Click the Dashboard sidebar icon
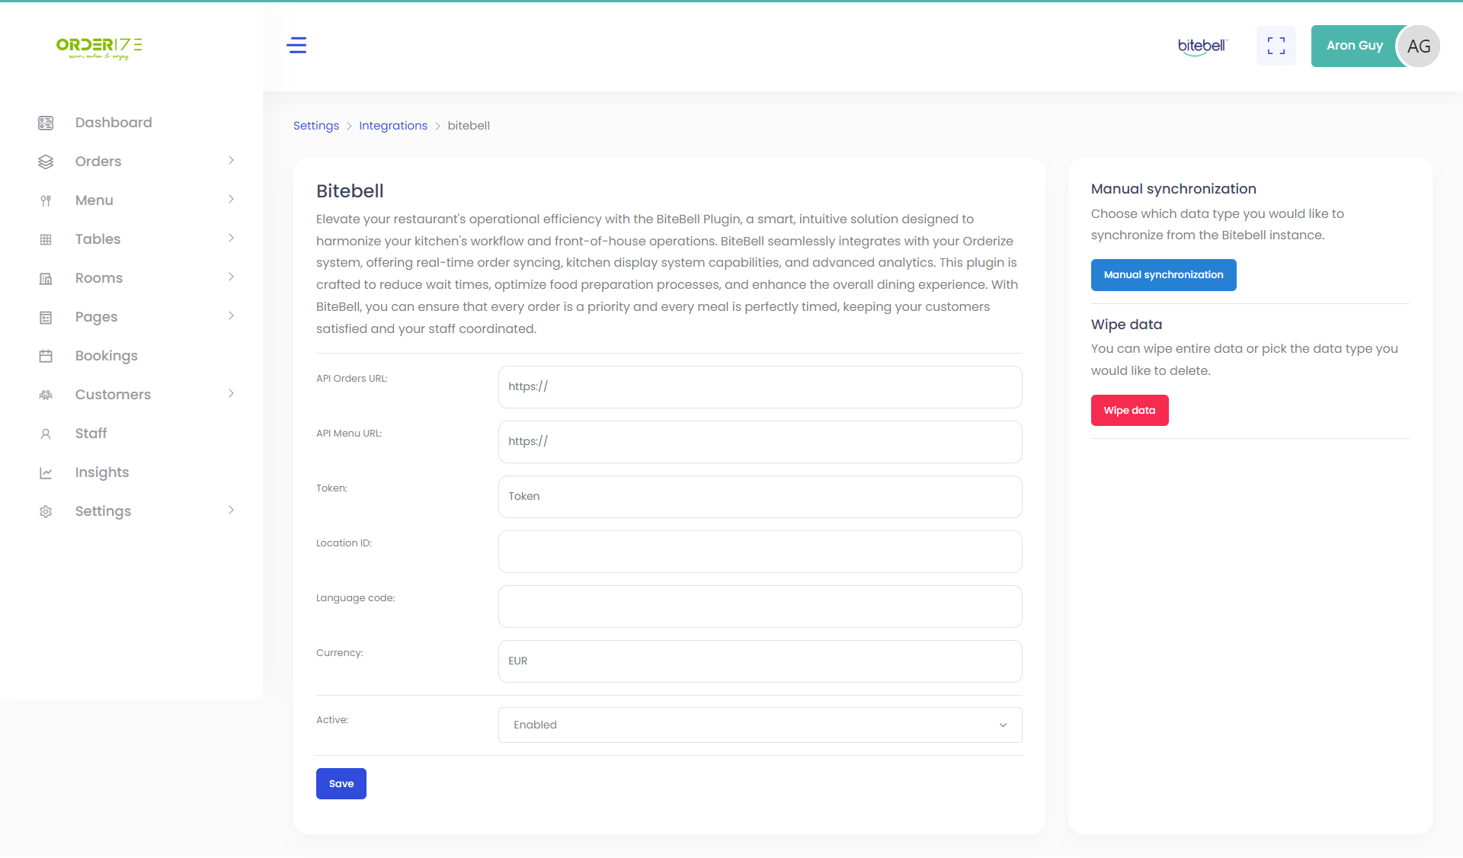 (46, 123)
